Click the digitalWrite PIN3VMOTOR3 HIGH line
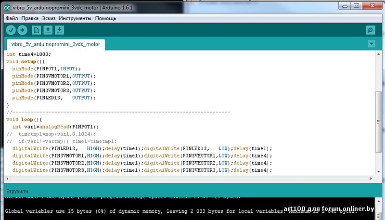 click(142, 170)
